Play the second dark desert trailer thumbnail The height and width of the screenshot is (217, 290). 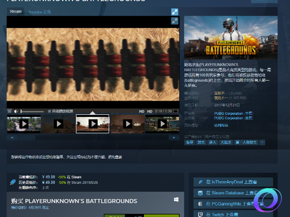(x=59, y=124)
